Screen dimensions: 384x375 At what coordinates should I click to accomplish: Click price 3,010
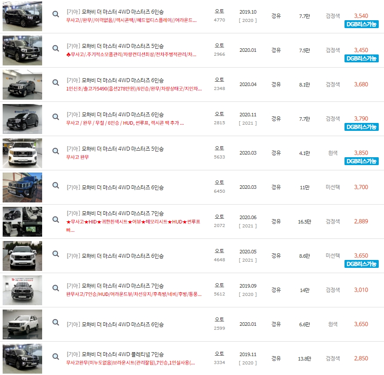click(x=361, y=290)
